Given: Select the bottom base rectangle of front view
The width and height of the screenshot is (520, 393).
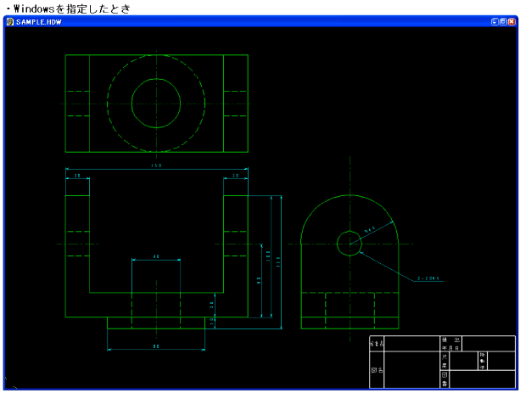Looking at the screenshot, I should pyautogui.click(x=156, y=328).
